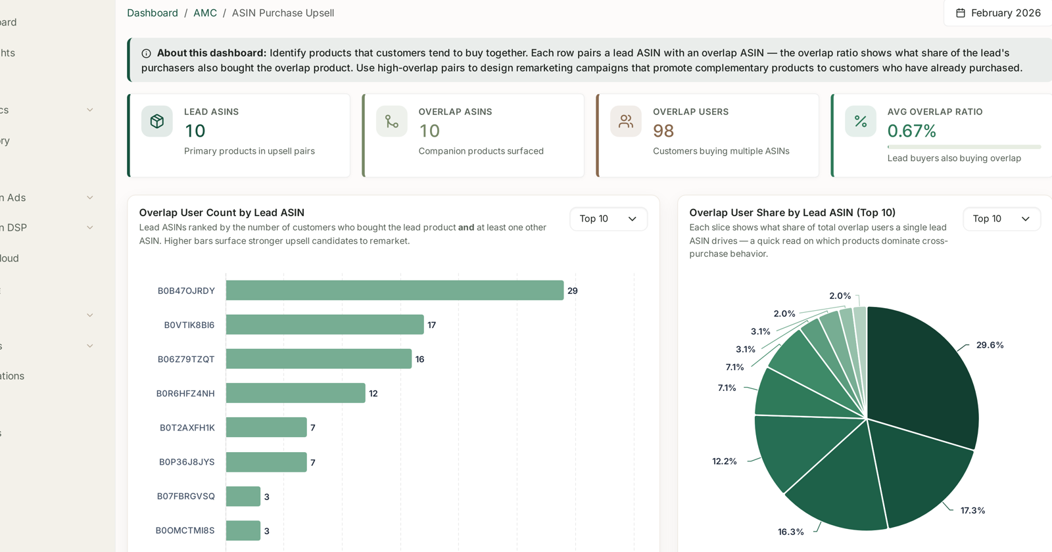
Task: Open Top 10 dropdown for Overlap User Share chart
Action: [1001, 219]
